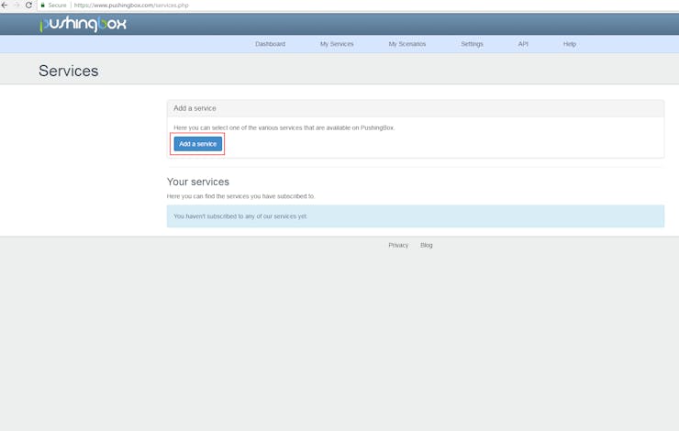Click 'Here you can select one' description
Image resolution: width=679 pixels, height=431 pixels.
pos(284,127)
